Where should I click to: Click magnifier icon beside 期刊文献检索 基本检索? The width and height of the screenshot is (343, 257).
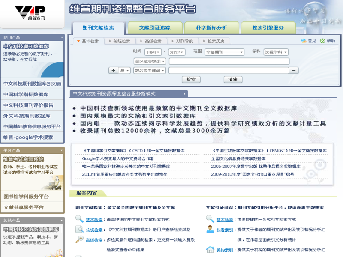click(79, 219)
